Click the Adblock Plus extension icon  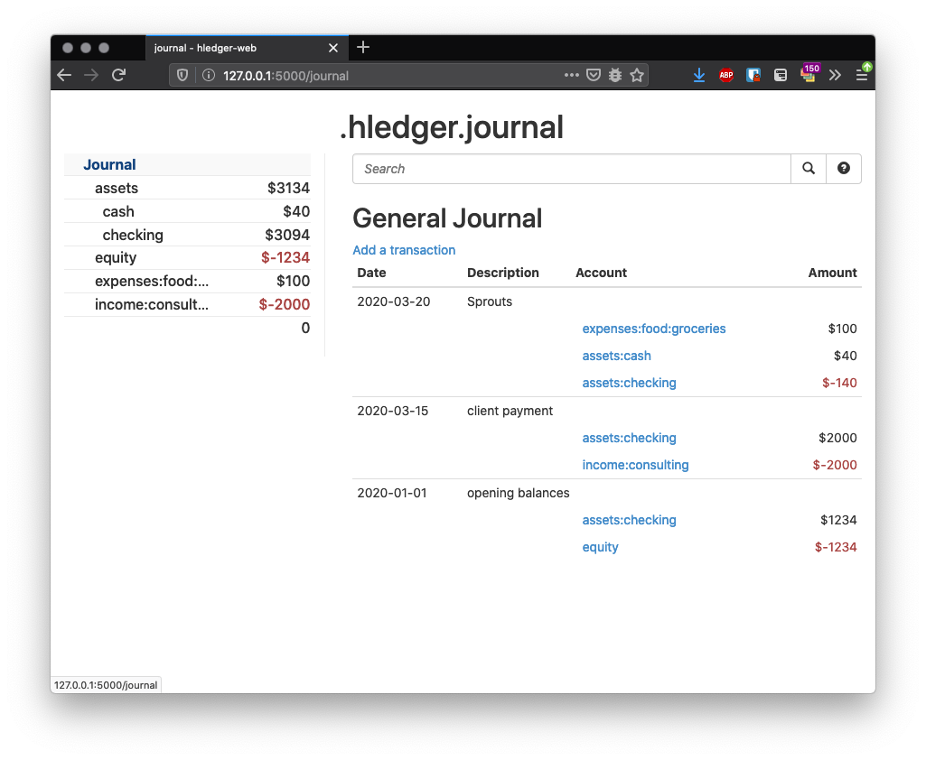(x=726, y=76)
